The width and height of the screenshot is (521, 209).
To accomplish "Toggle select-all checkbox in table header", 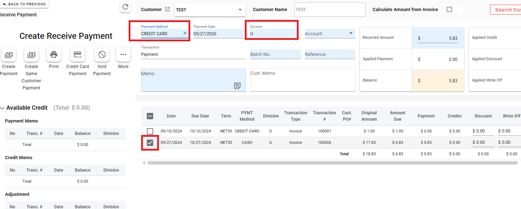I will (150, 116).
